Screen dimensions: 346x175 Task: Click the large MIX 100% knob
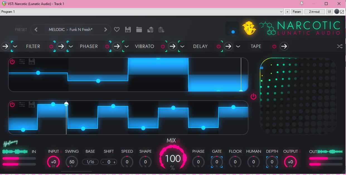[173, 158]
